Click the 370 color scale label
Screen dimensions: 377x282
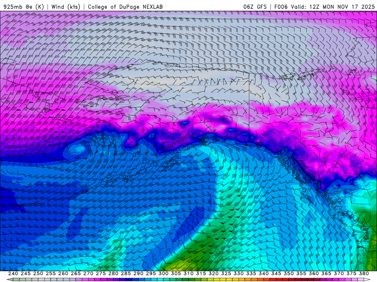339,274
